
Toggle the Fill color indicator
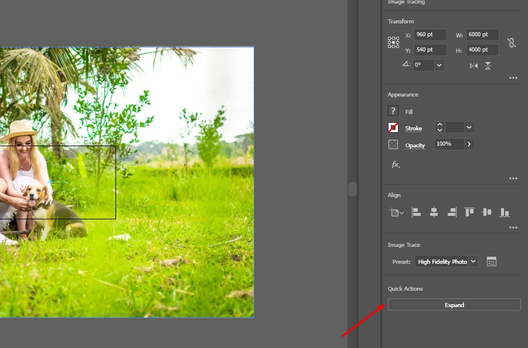click(393, 111)
